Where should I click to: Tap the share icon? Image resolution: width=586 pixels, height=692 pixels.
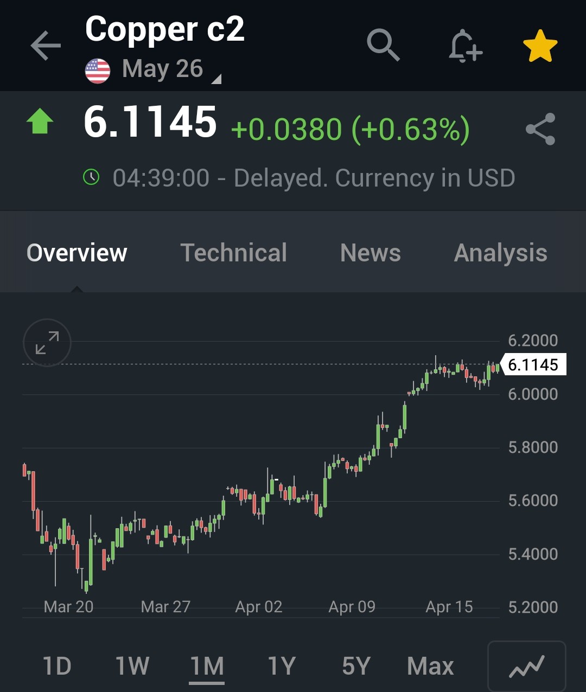coord(540,129)
